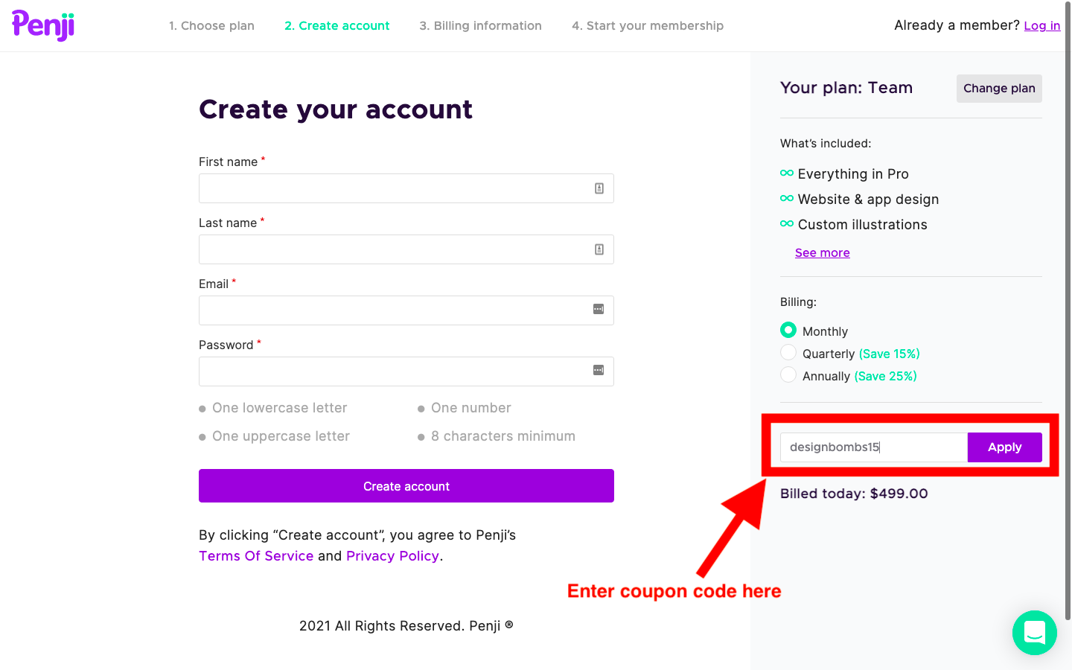Select Quarterly billing option

click(788, 352)
